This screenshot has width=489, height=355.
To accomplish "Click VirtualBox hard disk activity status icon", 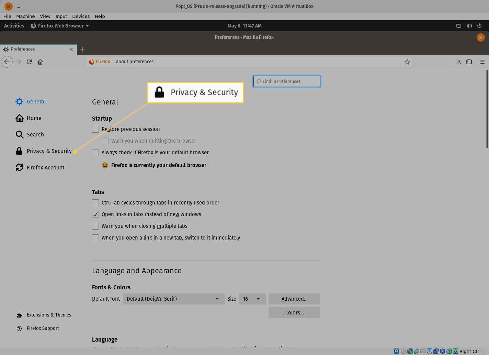I will tap(397, 351).
